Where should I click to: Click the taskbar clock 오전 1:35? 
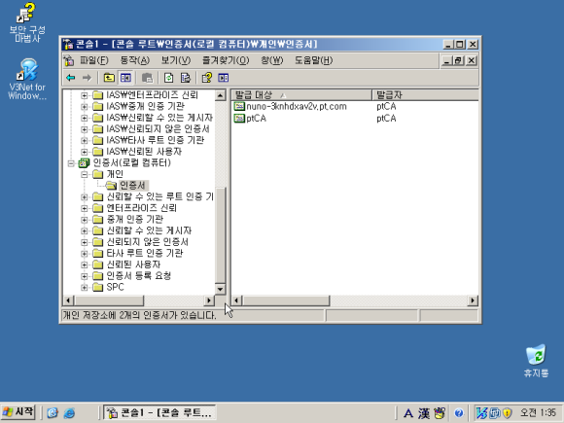coord(538,412)
